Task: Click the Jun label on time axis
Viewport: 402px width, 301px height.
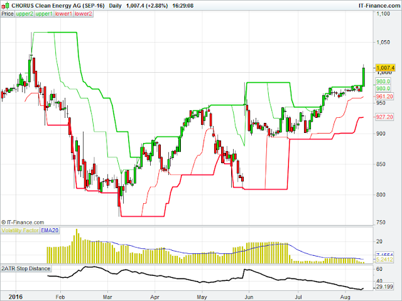Action: pyautogui.click(x=249, y=297)
